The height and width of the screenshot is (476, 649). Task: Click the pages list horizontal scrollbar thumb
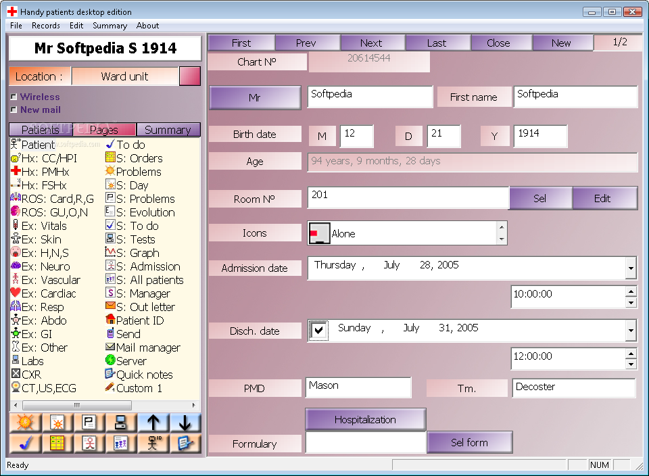click(x=77, y=405)
